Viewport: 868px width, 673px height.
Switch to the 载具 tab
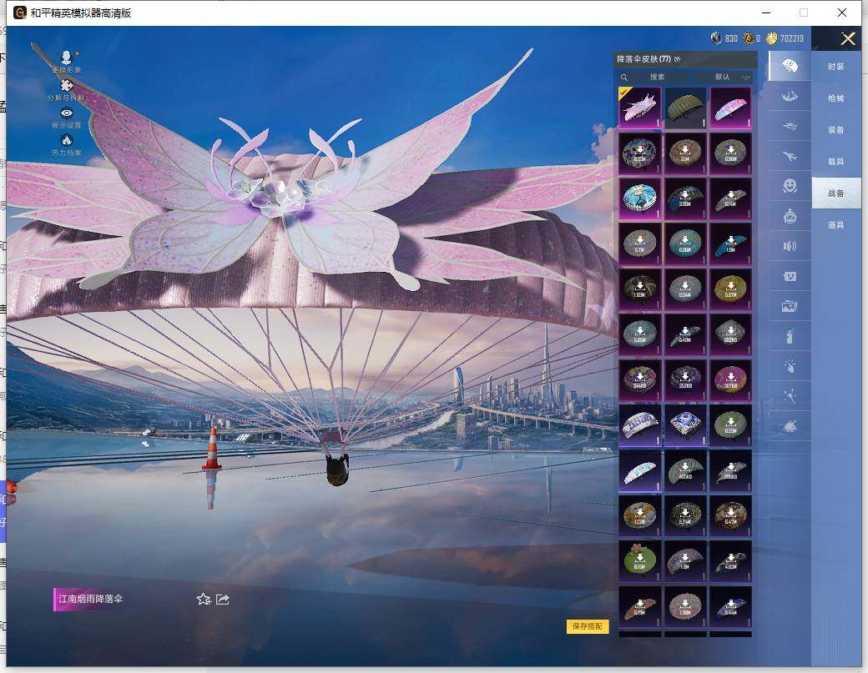pyautogui.click(x=836, y=162)
